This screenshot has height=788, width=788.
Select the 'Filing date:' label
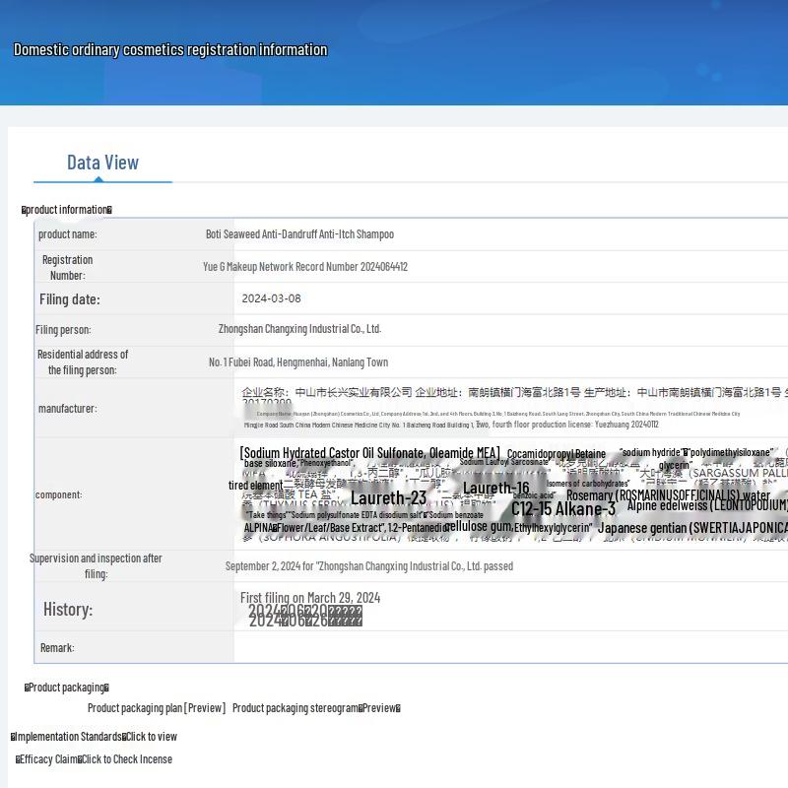(x=70, y=299)
